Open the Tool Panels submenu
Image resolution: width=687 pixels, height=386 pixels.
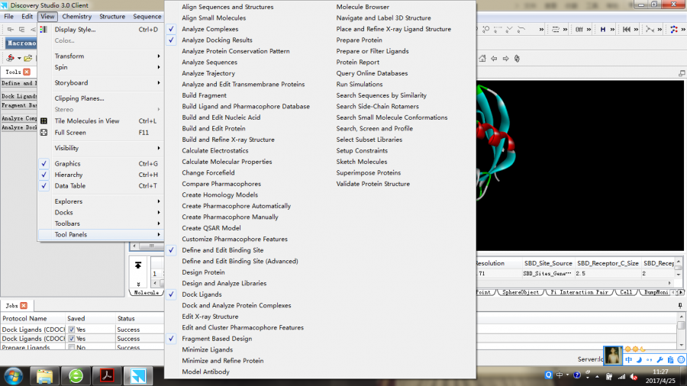pyautogui.click(x=102, y=235)
